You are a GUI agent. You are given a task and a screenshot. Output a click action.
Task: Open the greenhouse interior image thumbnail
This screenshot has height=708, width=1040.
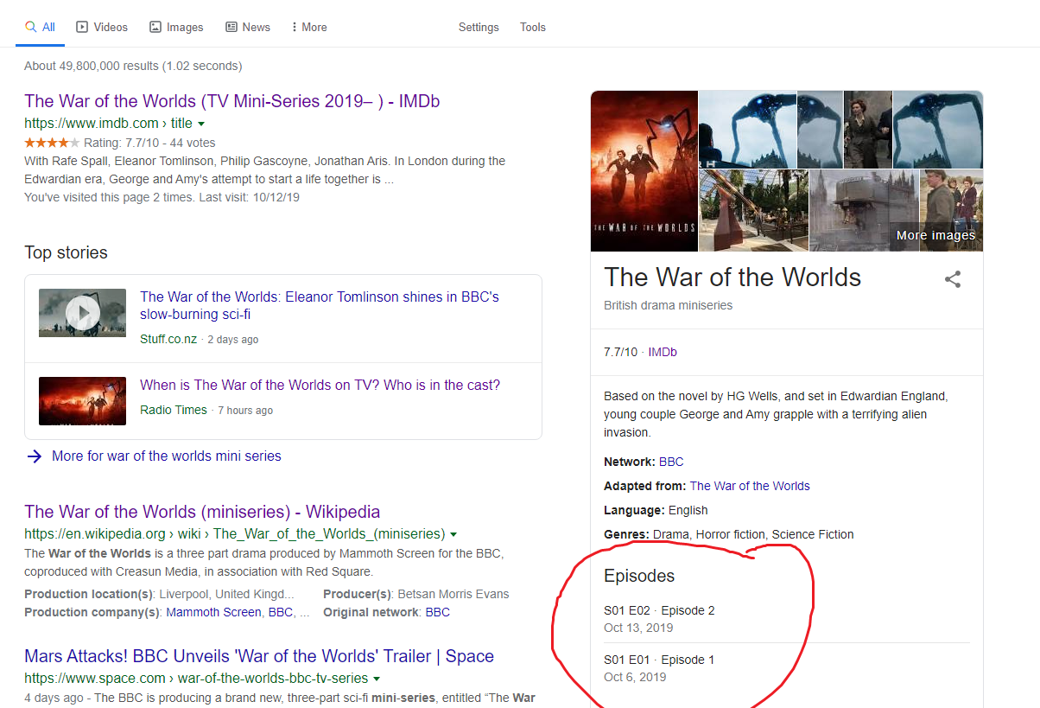[753, 210]
